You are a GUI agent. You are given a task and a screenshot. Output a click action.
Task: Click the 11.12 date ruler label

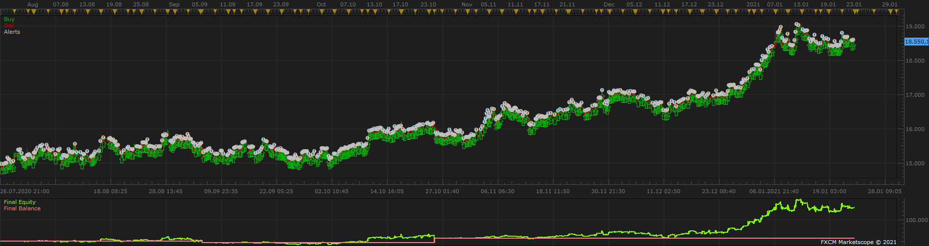662,4
